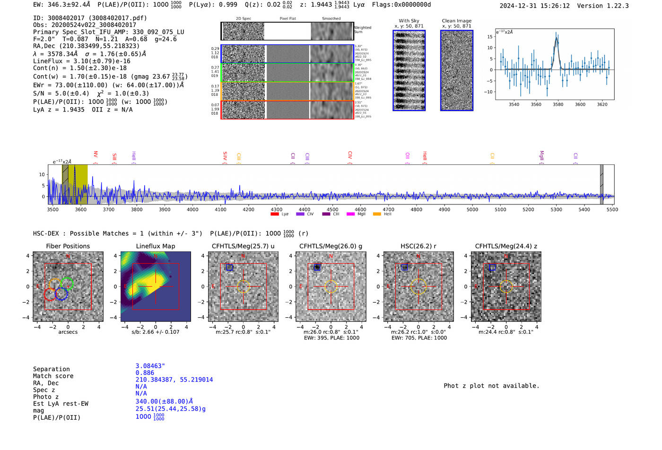Click the blue match square in the z-band image
This screenshot has width=662, height=450.
(492, 267)
